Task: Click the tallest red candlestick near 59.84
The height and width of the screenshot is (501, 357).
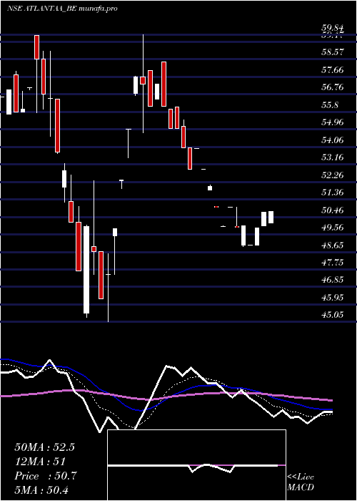Action: click(x=37, y=47)
